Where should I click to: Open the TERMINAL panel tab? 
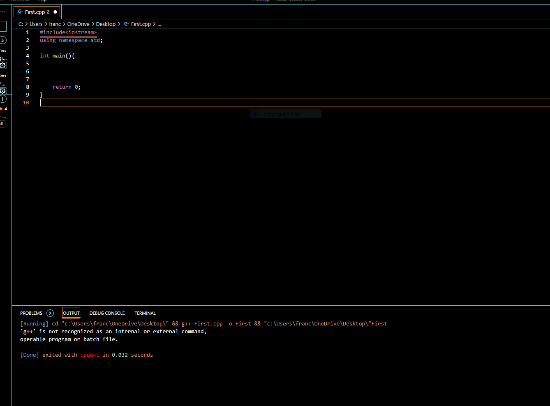point(145,313)
